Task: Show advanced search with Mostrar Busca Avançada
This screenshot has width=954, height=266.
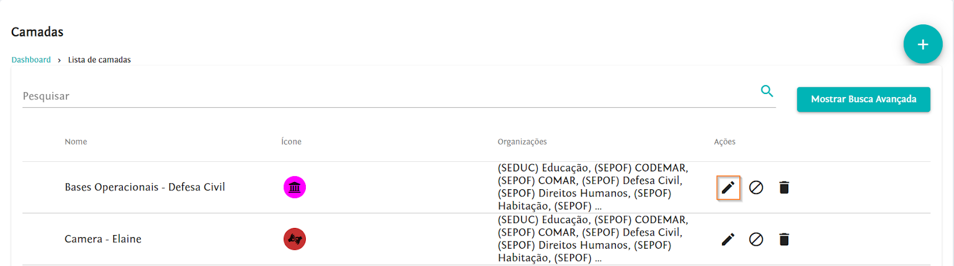Action: (863, 99)
